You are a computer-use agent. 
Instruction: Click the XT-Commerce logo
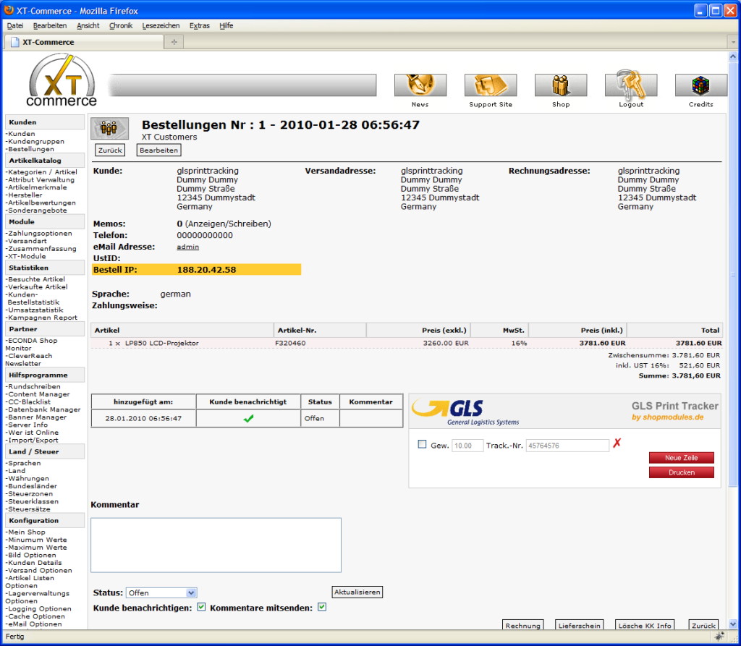click(x=61, y=82)
